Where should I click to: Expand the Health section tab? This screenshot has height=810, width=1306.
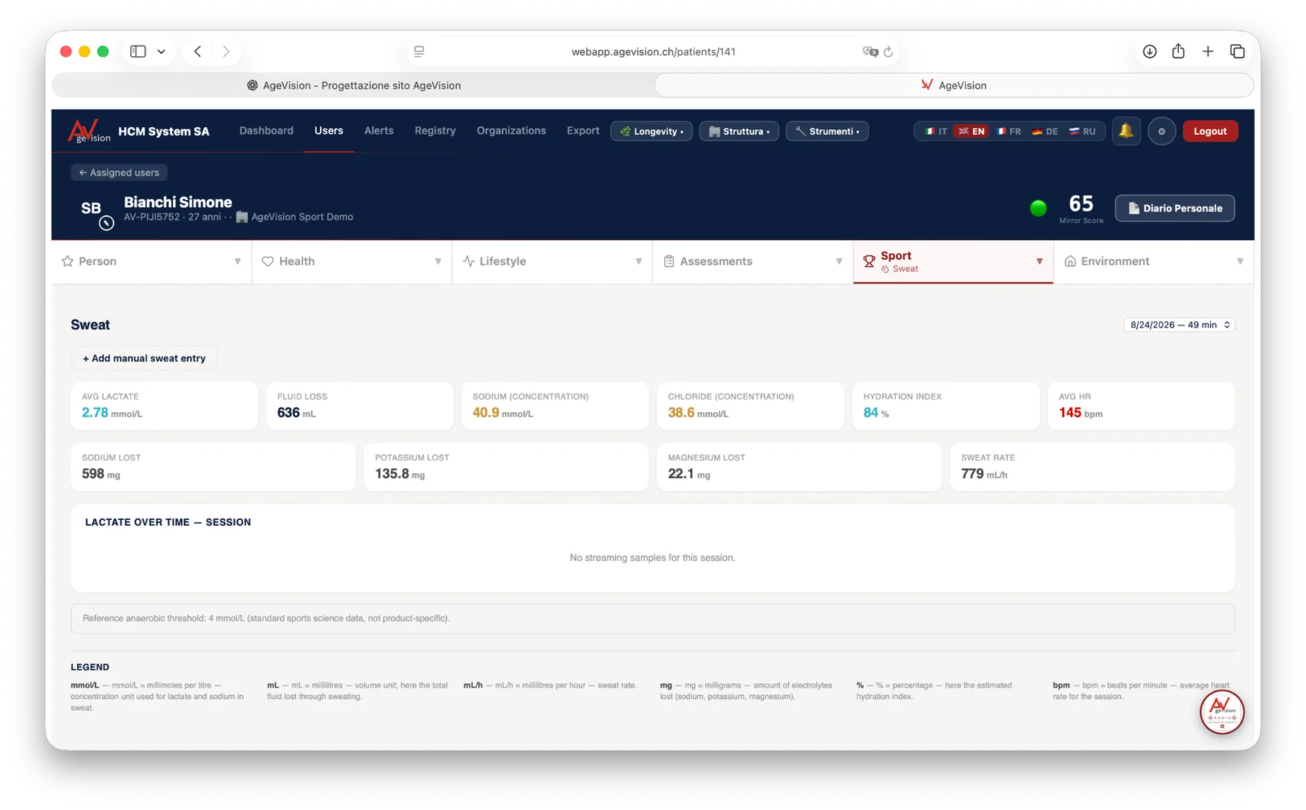pos(352,261)
